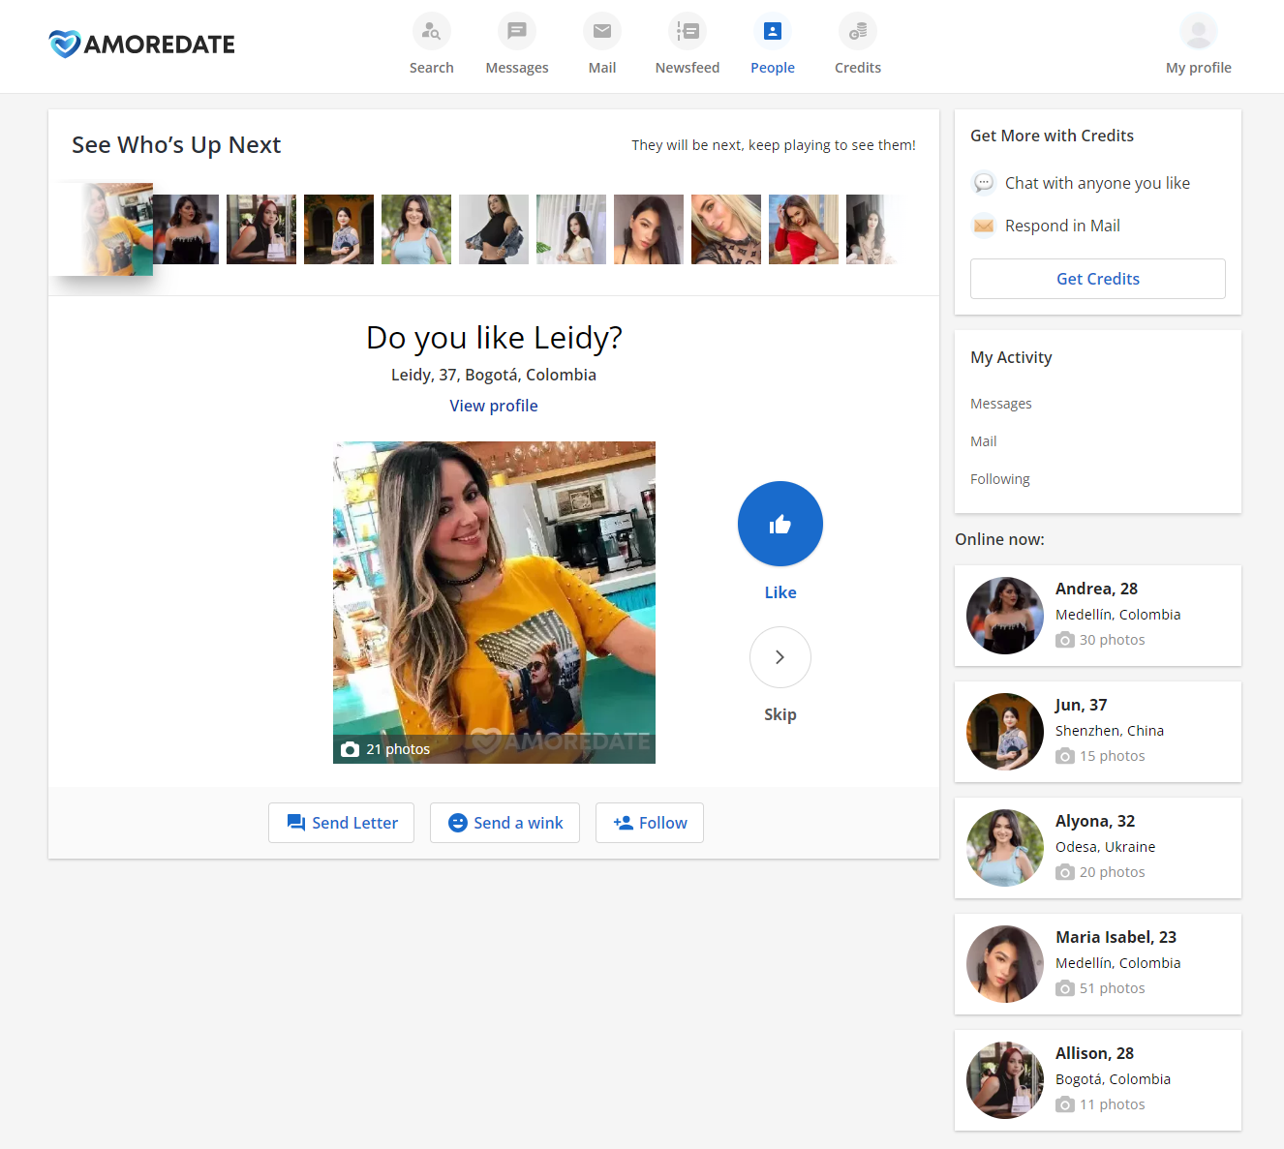The width and height of the screenshot is (1284, 1149).
Task: Send a wink to Leidy
Action: (x=504, y=822)
